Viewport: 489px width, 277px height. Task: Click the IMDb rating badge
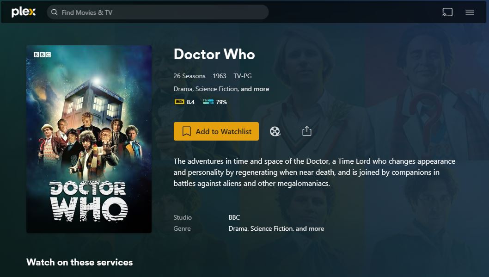click(x=184, y=102)
